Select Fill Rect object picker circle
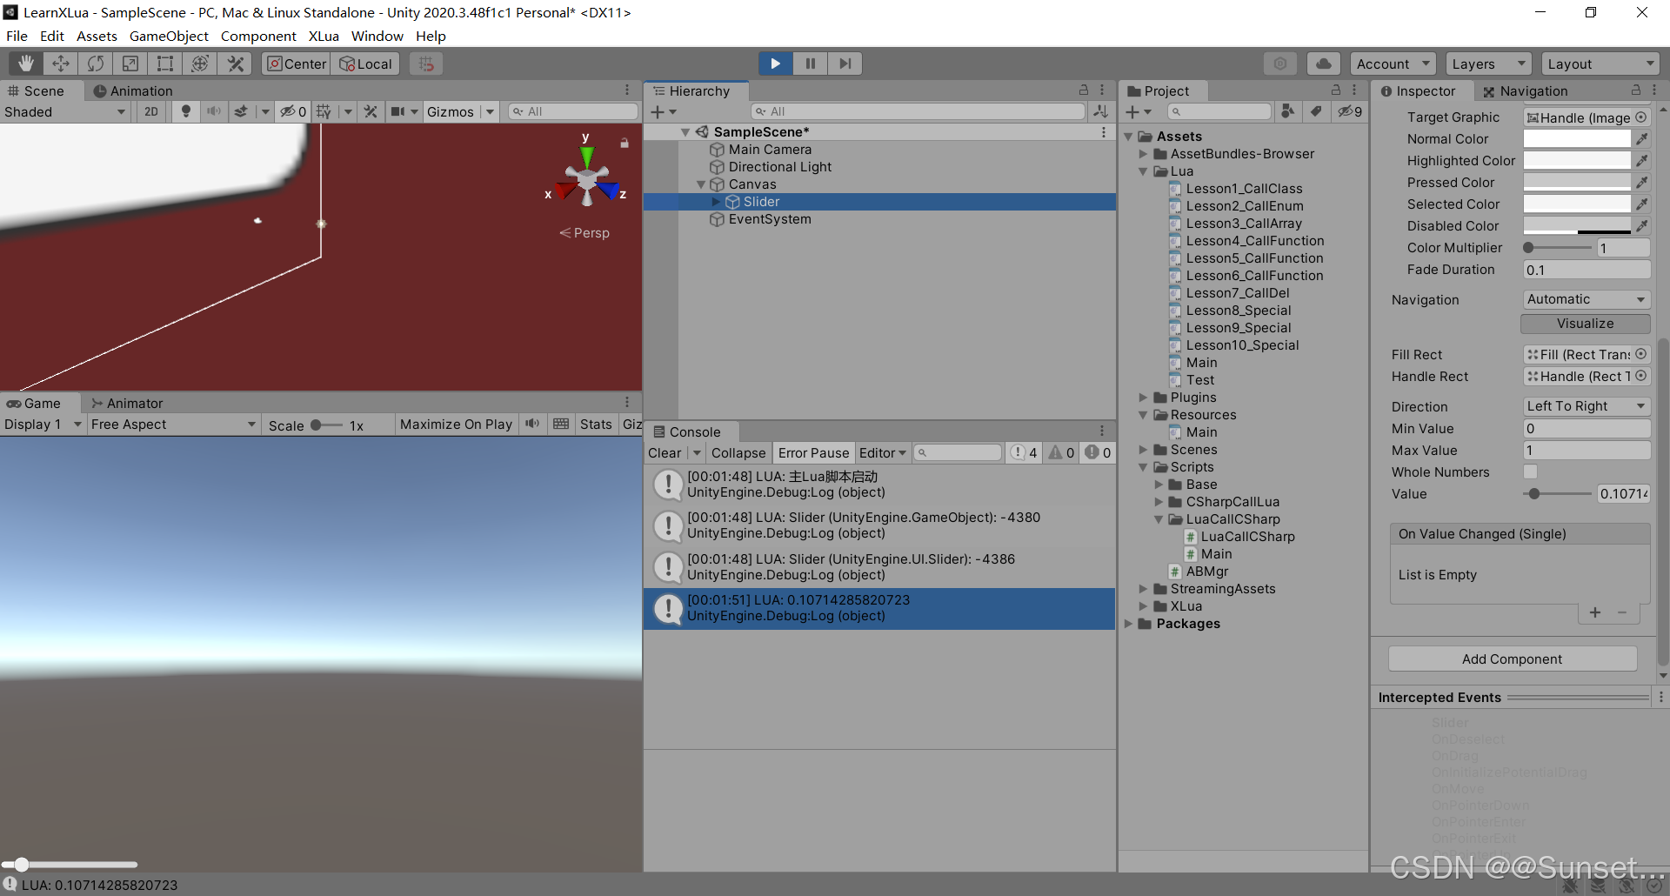Screen dimensions: 1670x896 click(x=1640, y=354)
